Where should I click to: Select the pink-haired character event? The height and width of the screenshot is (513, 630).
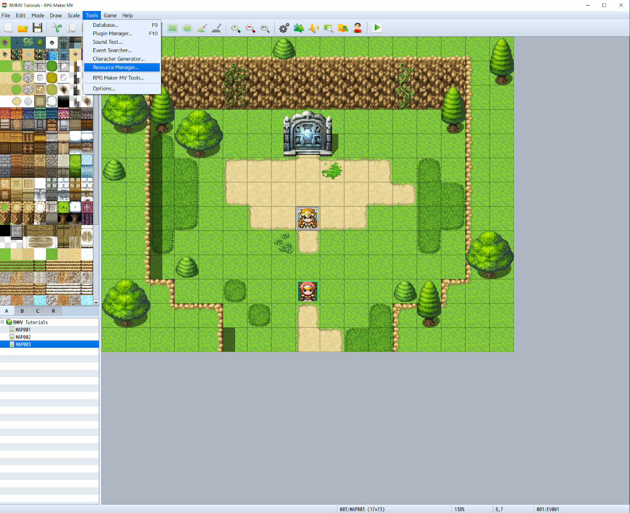pyautogui.click(x=308, y=291)
